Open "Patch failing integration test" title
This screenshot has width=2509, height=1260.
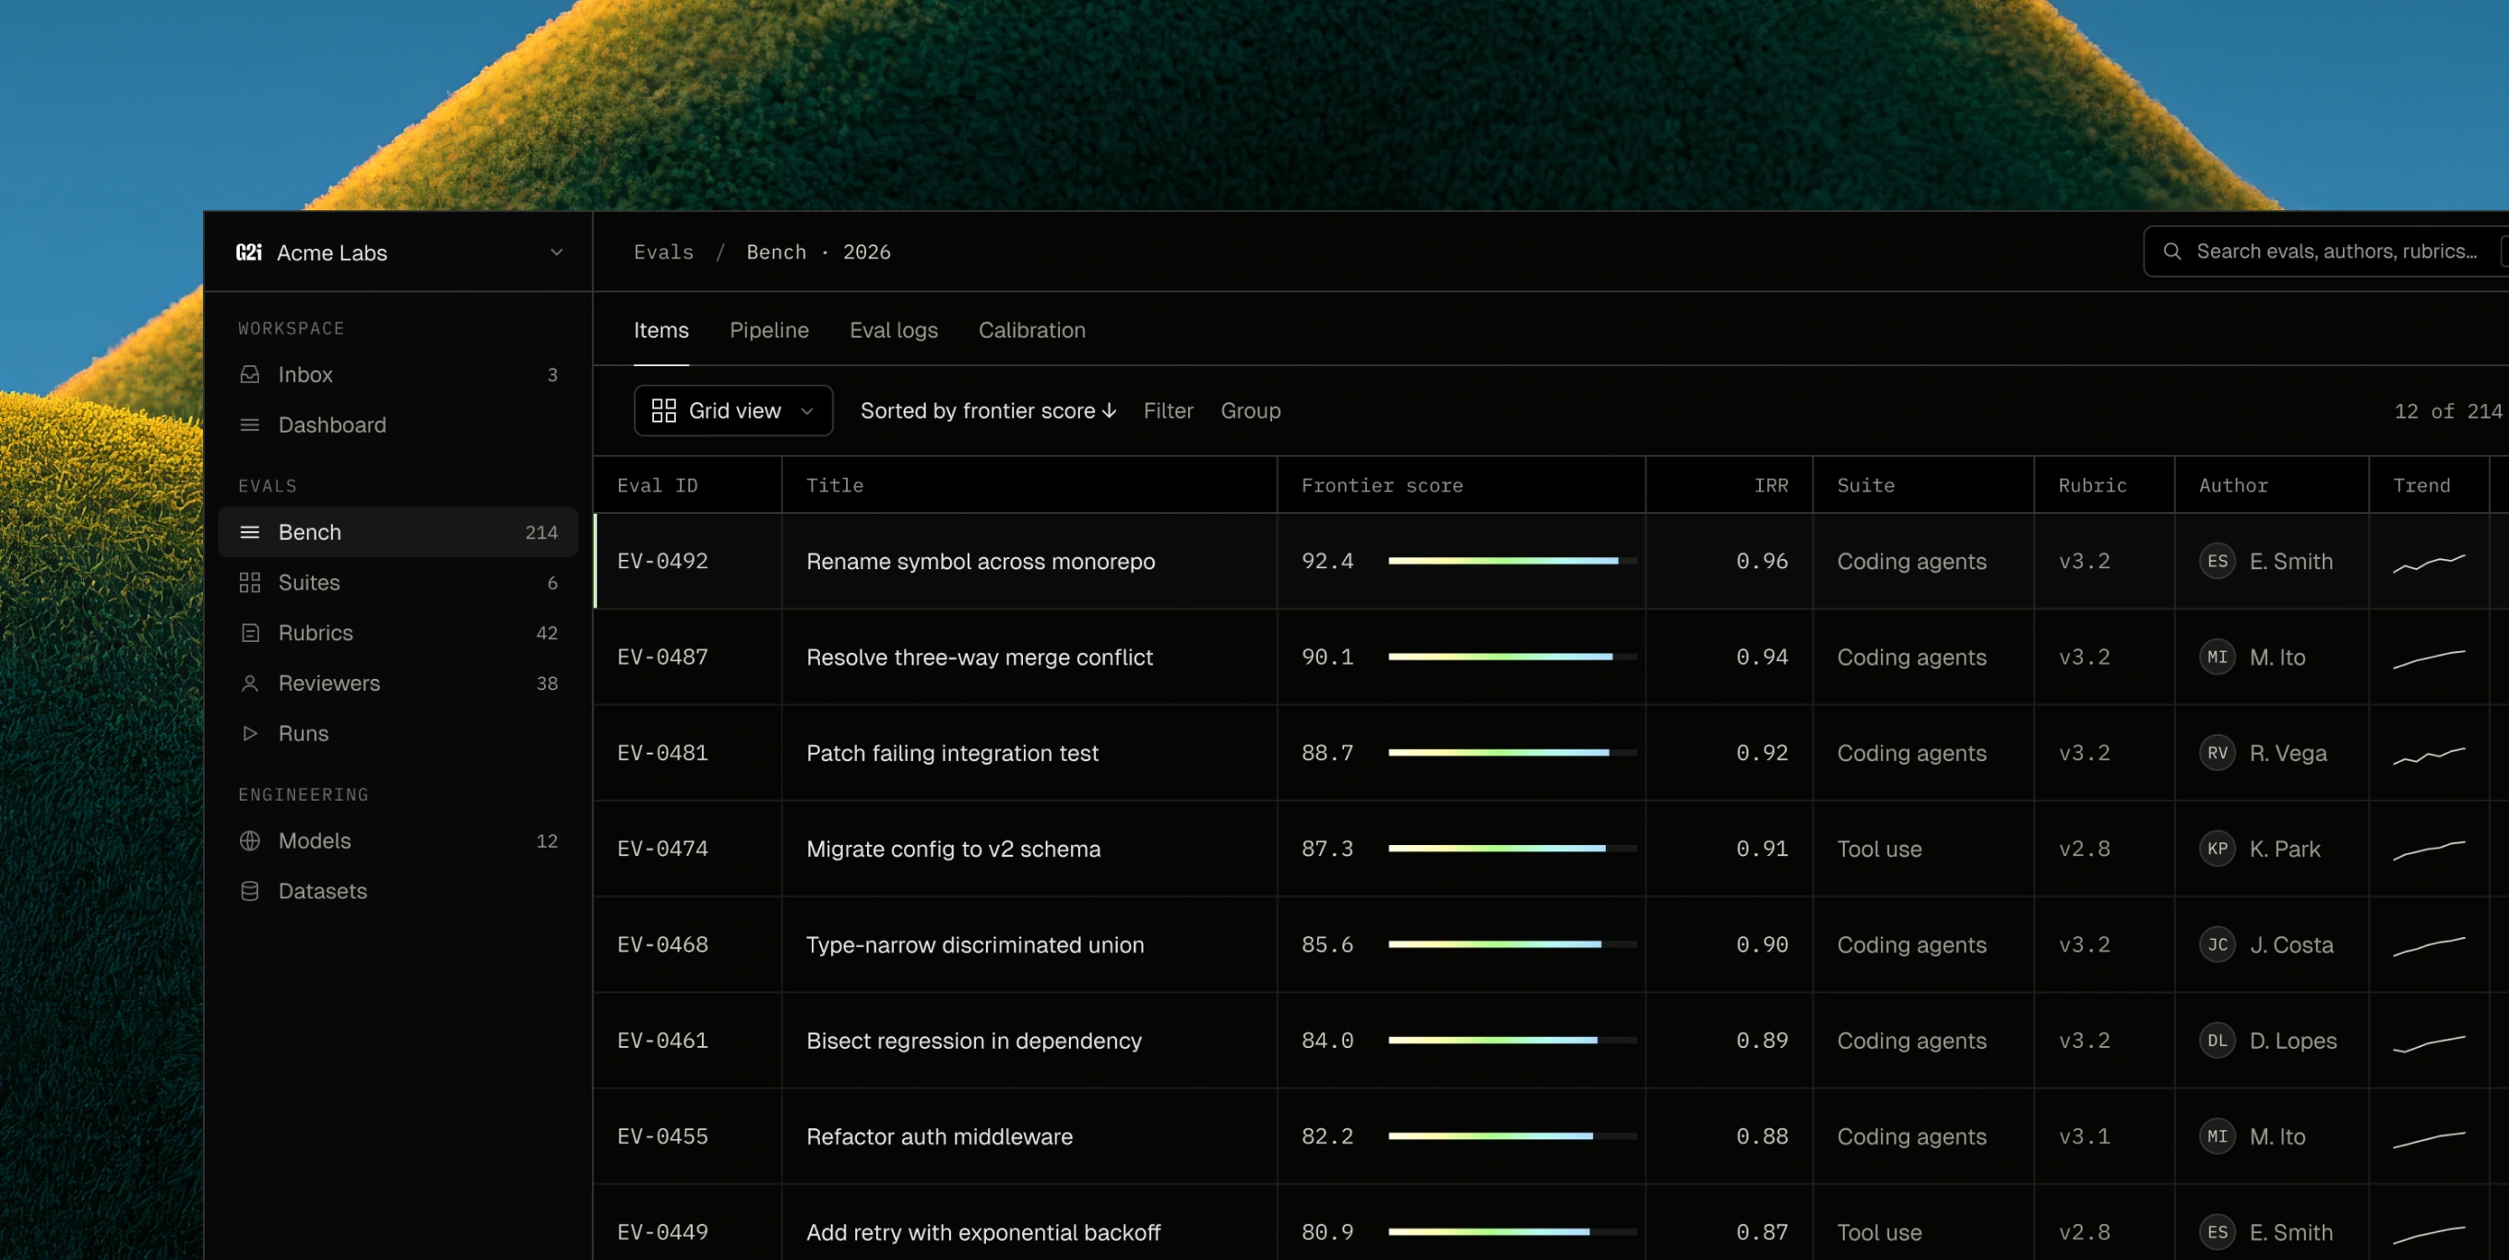click(x=952, y=753)
